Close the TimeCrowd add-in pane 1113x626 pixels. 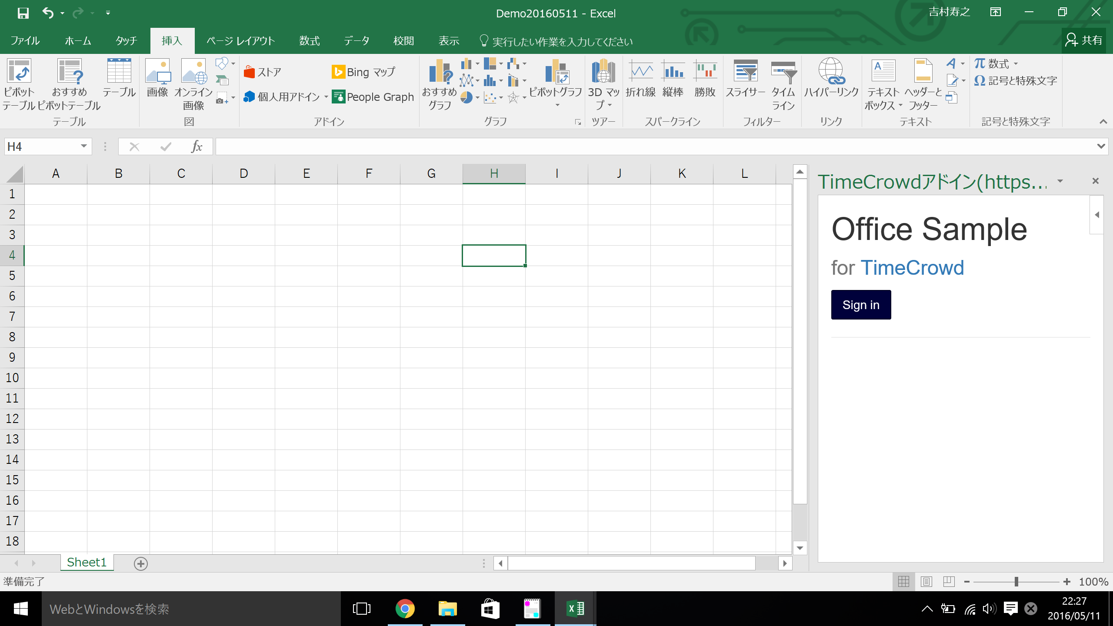pos(1096,181)
